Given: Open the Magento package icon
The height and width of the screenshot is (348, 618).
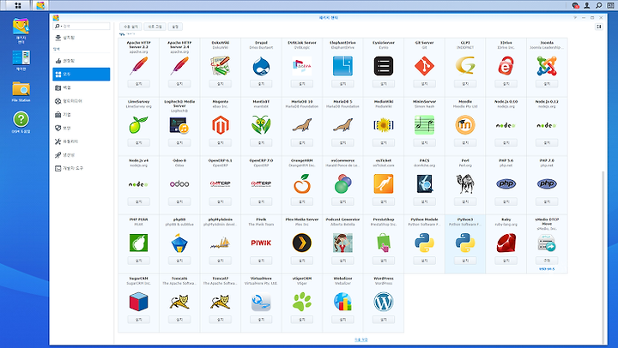Looking at the screenshot, I should tap(221, 125).
